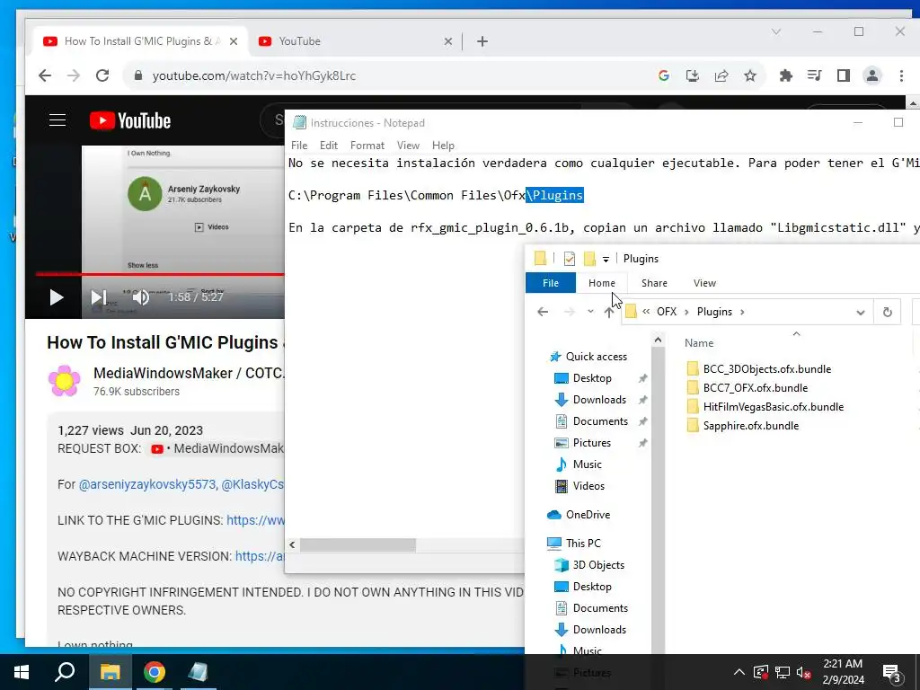Select HitFilmVegasBasic.ofx.bundle folder
Viewport: 920px width, 690px height.
click(774, 407)
